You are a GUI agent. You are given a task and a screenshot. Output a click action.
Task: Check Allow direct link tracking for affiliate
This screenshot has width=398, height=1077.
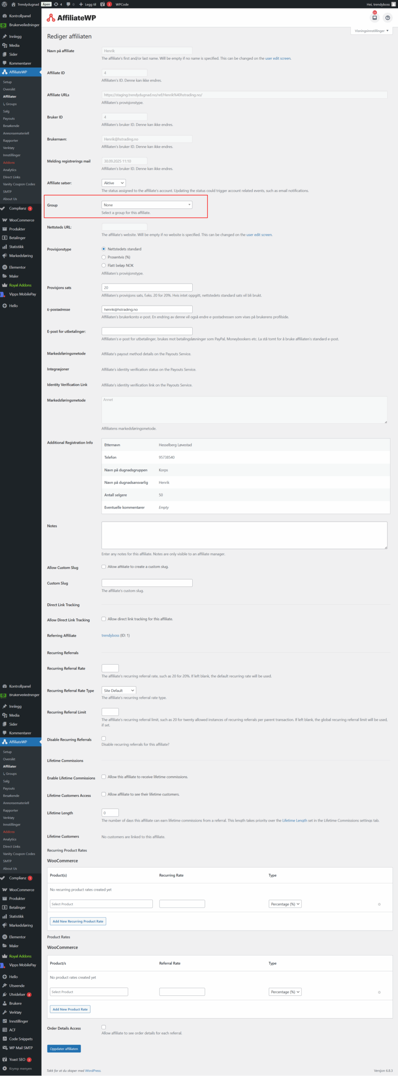104,619
